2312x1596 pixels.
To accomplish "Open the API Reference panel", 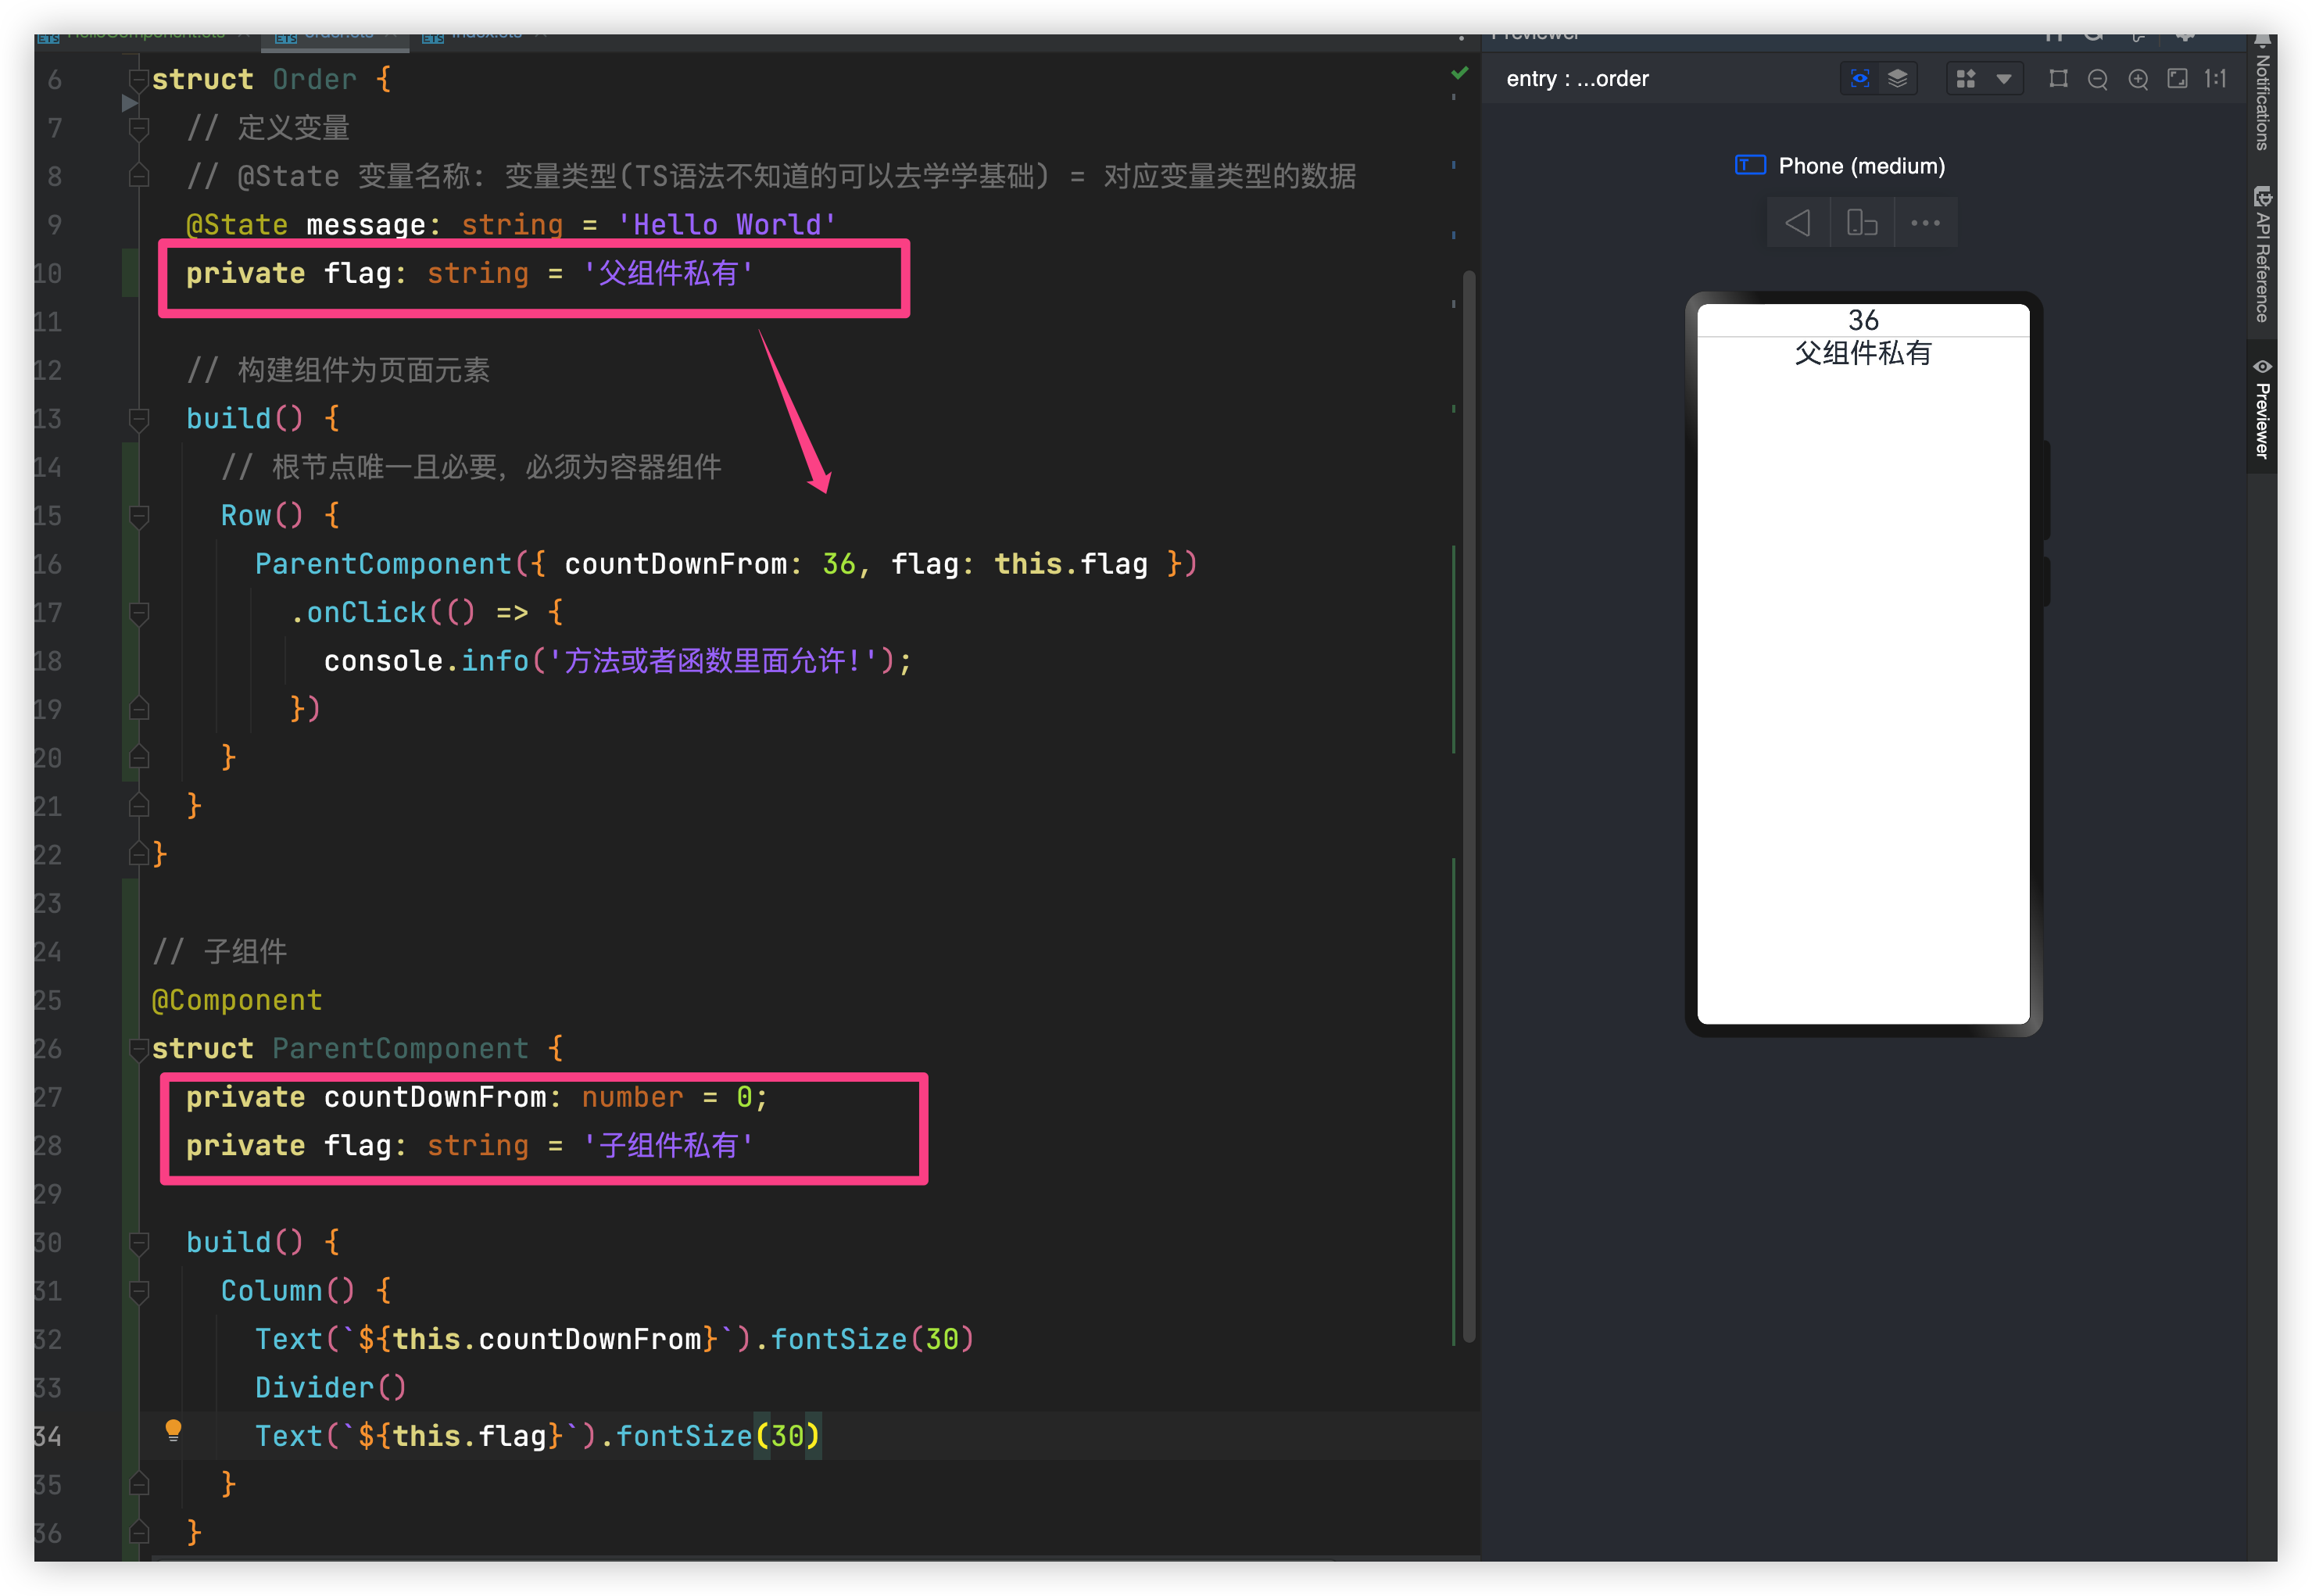I will (2262, 250).
